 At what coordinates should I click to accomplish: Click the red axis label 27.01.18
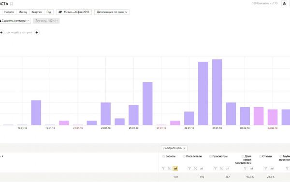click(161, 128)
